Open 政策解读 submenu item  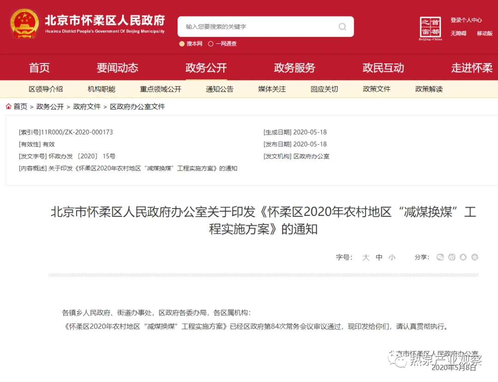429,89
